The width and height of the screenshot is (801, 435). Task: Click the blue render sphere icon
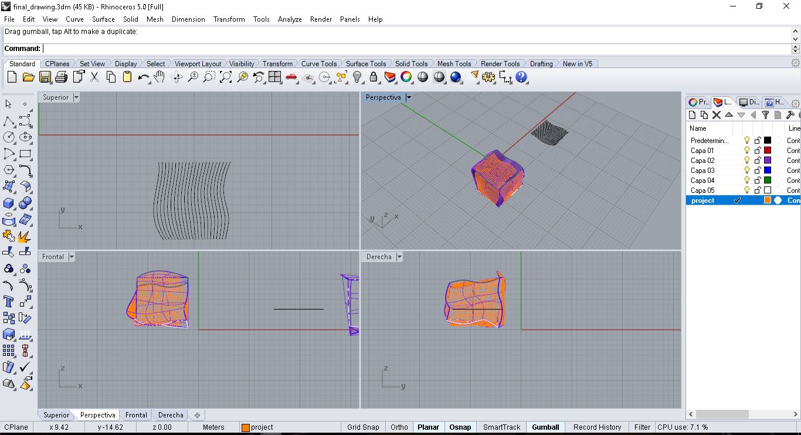(456, 77)
